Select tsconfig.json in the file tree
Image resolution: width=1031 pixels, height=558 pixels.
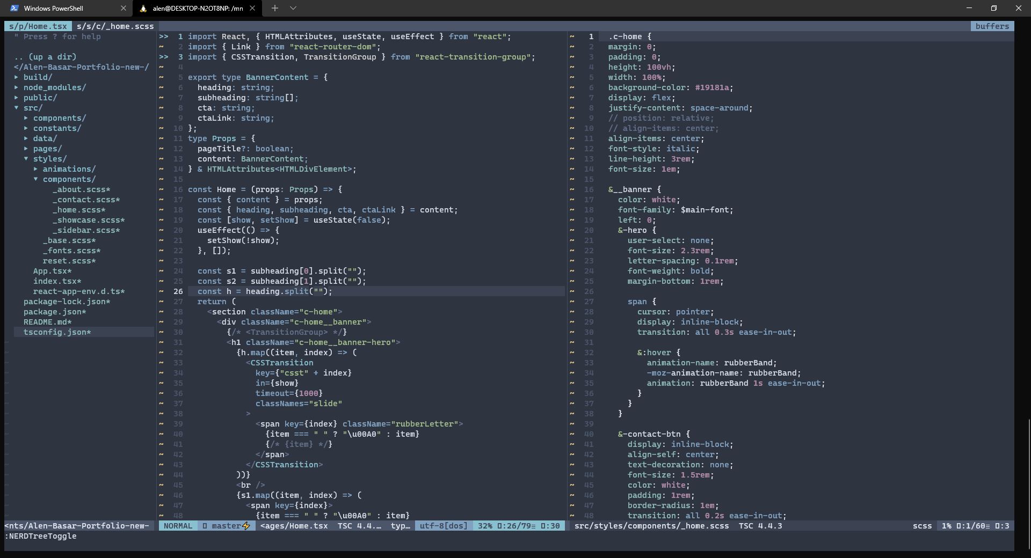(57, 332)
